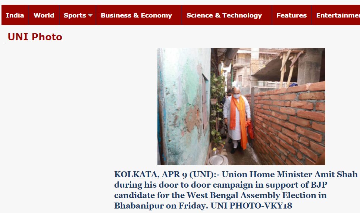Go to the World news menu
This screenshot has height=213, width=360.
(x=44, y=15)
